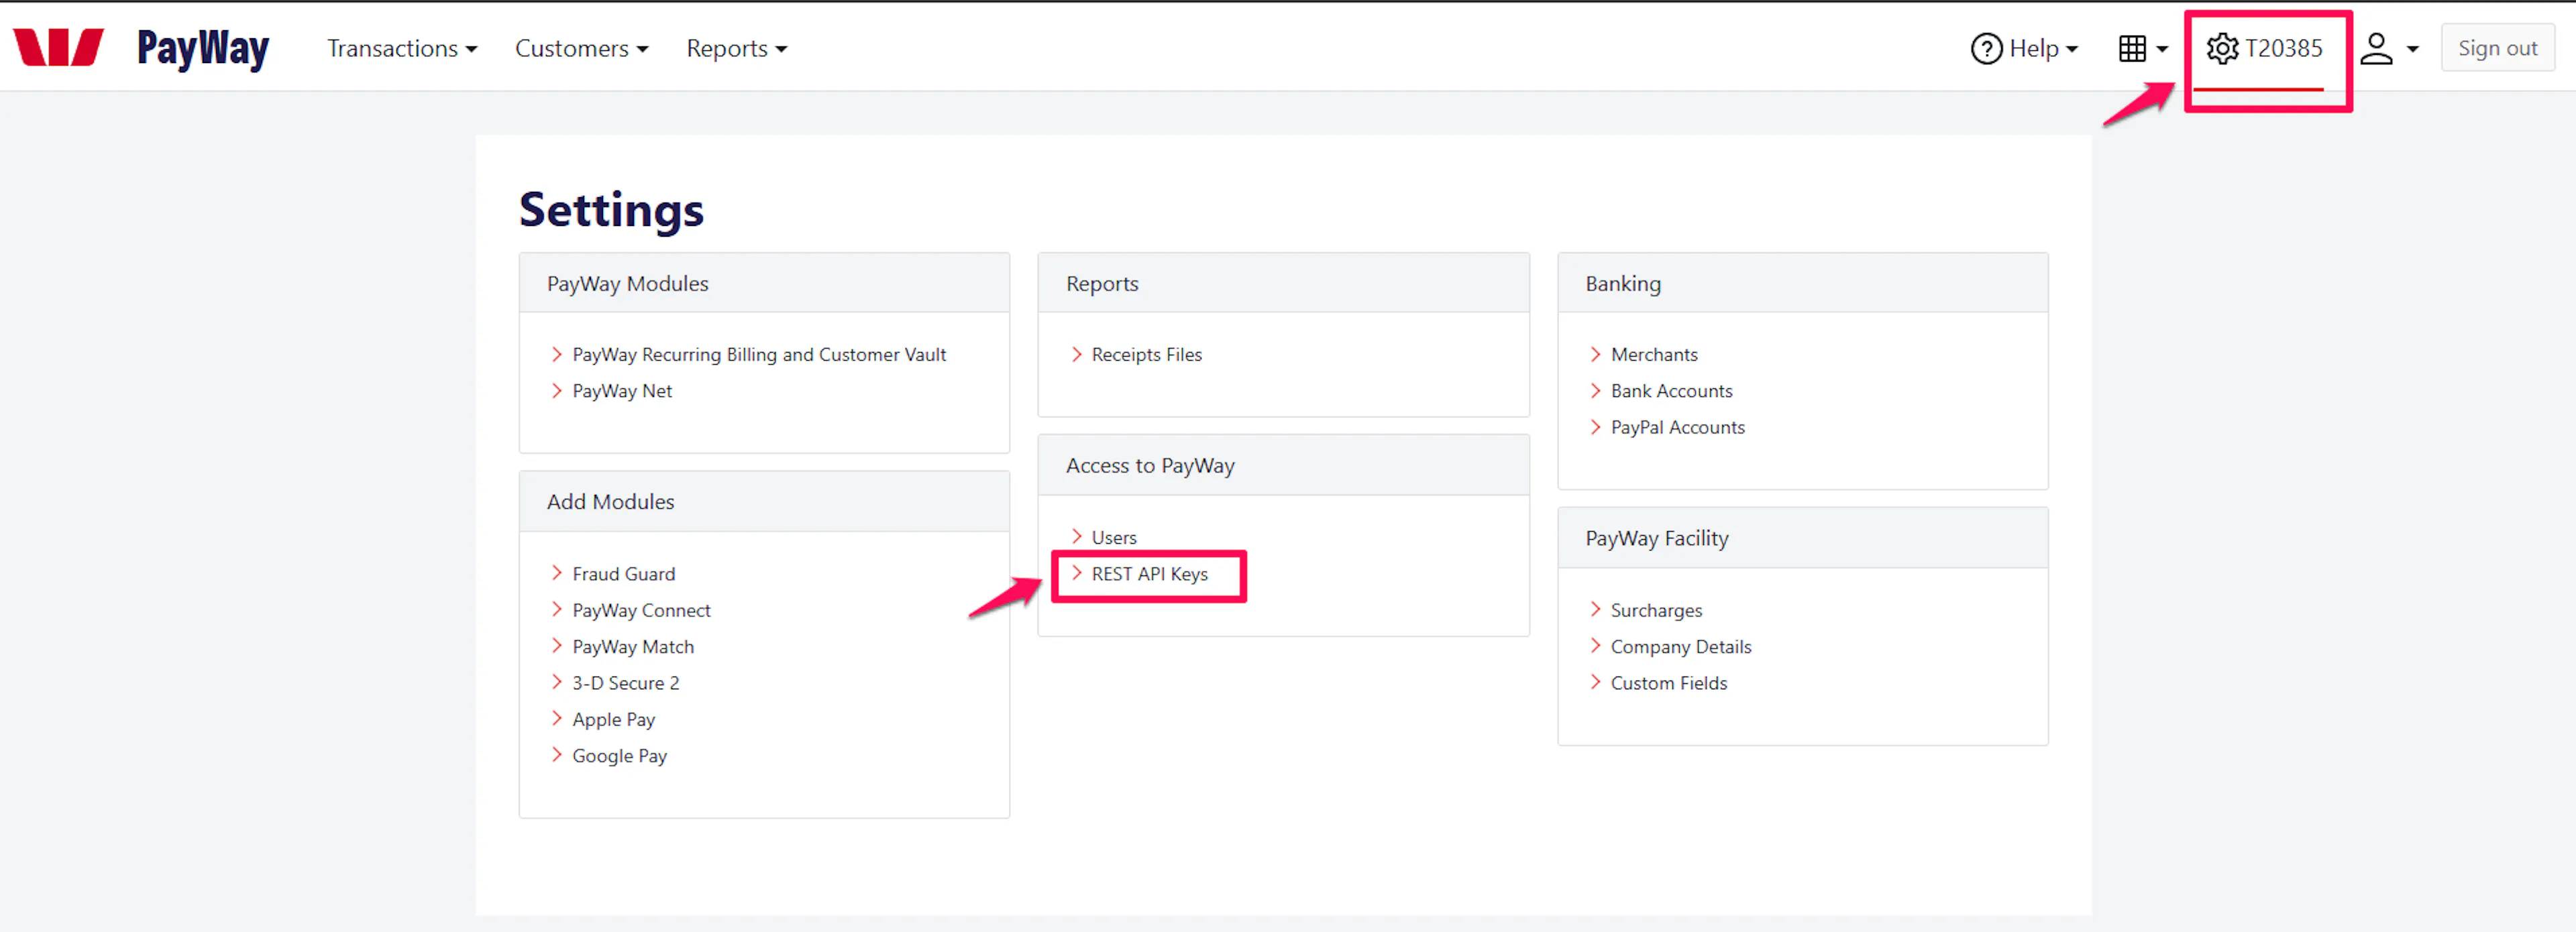This screenshot has width=2576, height=932.
Task: Click the Add Modules panel header
Action: [x=764, y=501]
